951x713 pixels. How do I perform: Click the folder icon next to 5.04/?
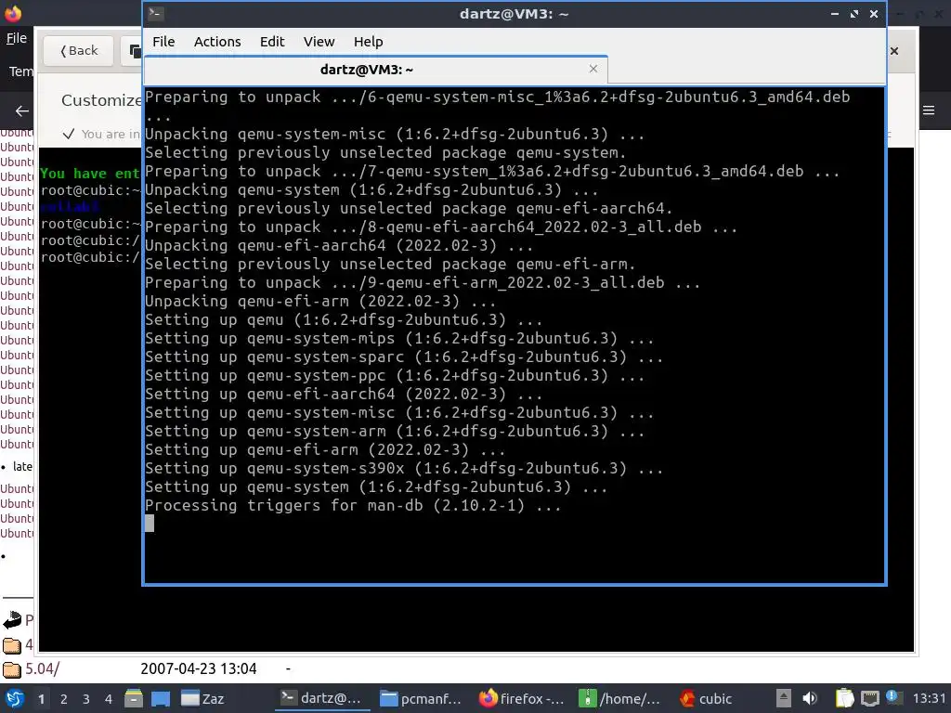coord(11,669)
